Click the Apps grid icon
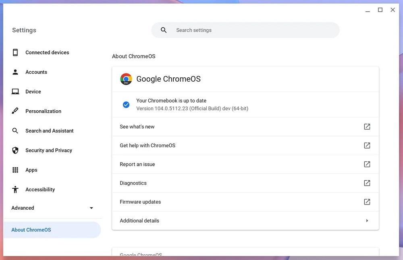 pyautogui.click(x=15, y=170)
